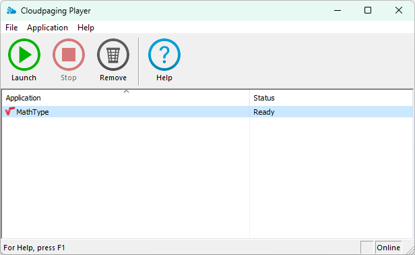The width and height of the screenshot is (415, 255).
Task: Maximize the Cloudpaging Player window
Action: pos(368,11)
